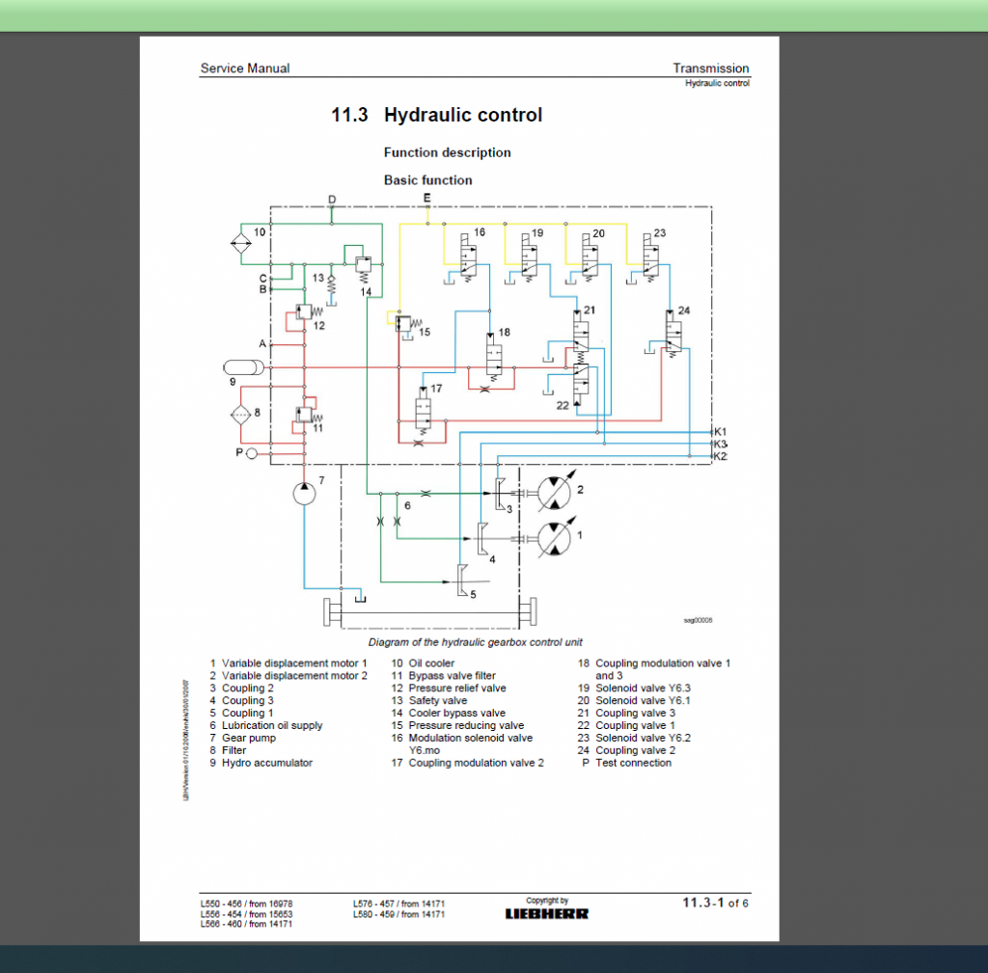The height and width of the screenshot is (973, 988).
Task: Select the hydro accumulator symbol numbered 9
Action: tap(243, 366)
